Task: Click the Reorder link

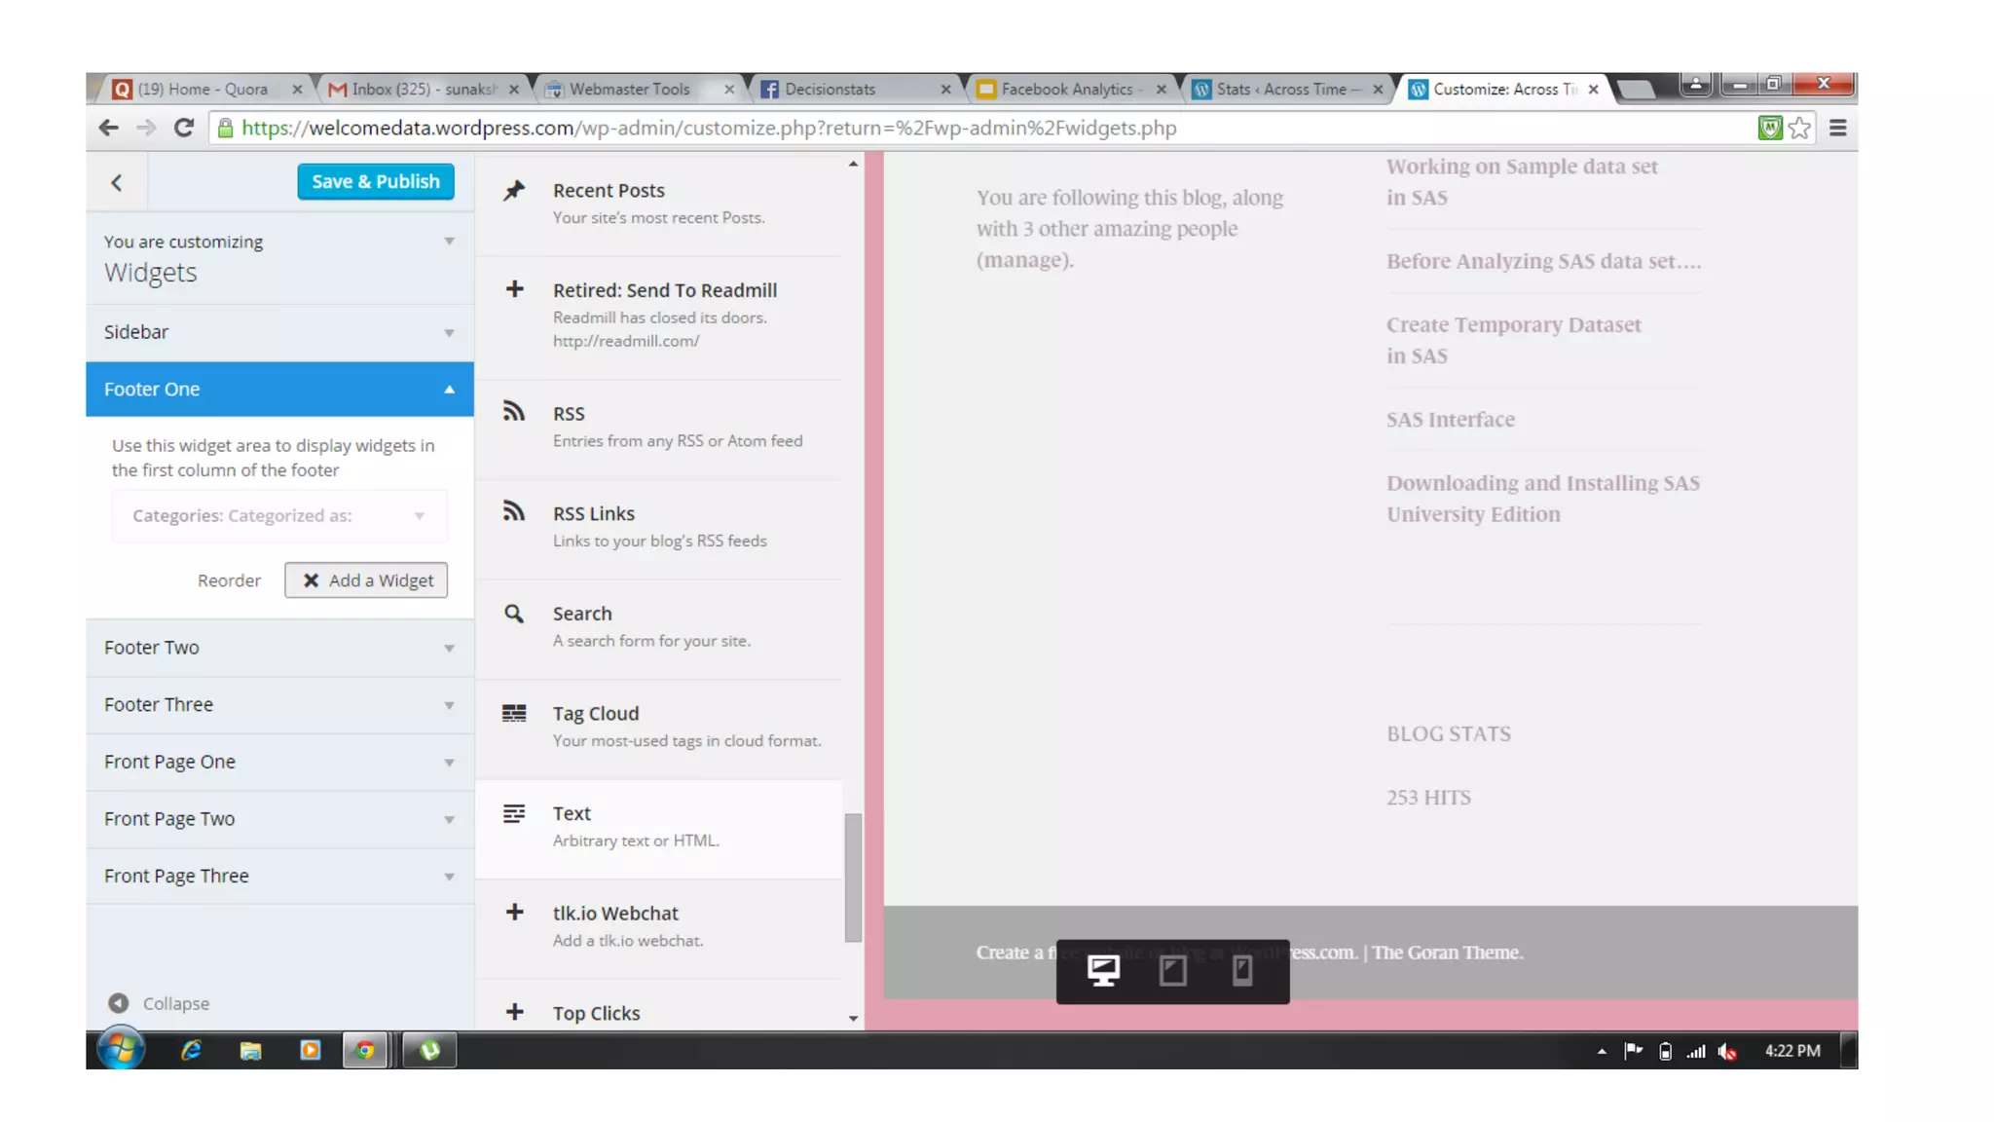Action: [x=229, y=580]
